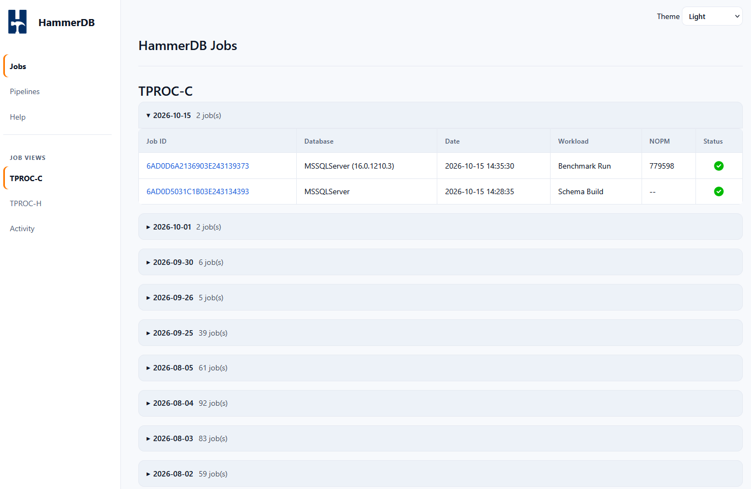Image resolution: width=751 pixels, height=489 pixels.
Task: Collapse the 2026-10-15 job group
Action: (441, 115)
